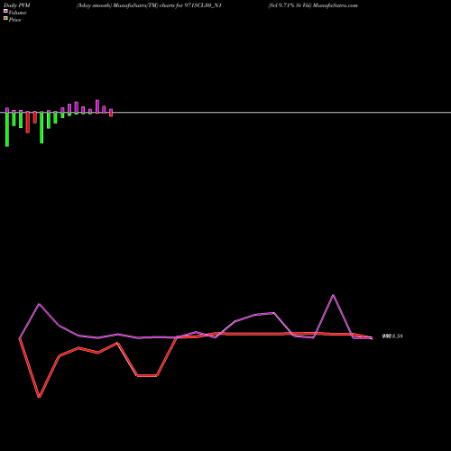Click the '(3day smooth) MunafaSutra(TM) charts' heading
The width and height of the screenshot is (451, 451).
(125, 5)
